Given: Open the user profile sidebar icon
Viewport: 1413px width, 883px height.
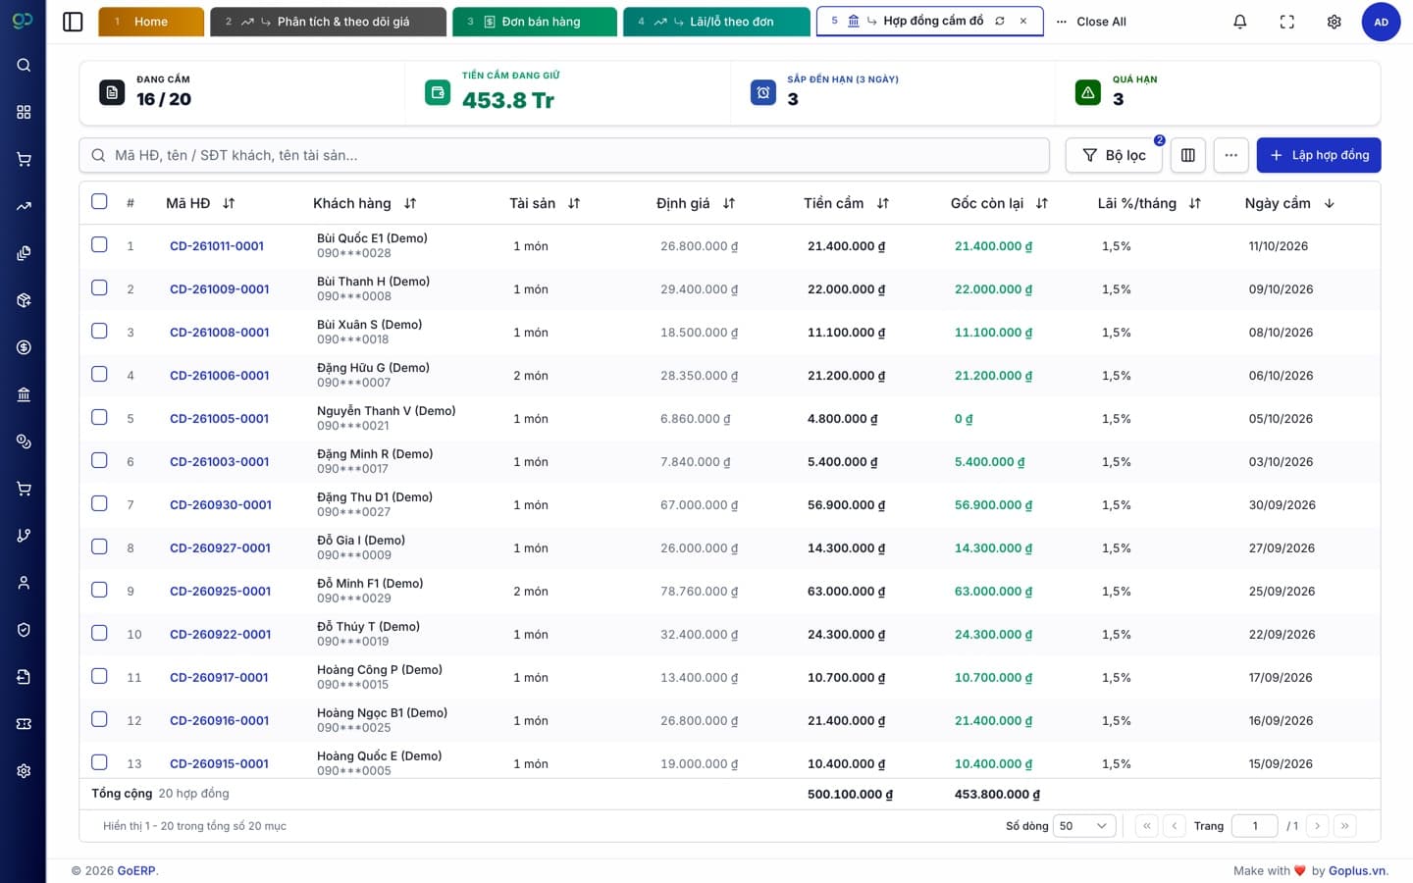Looking at the screenshot, I should [x=24, y=583].
